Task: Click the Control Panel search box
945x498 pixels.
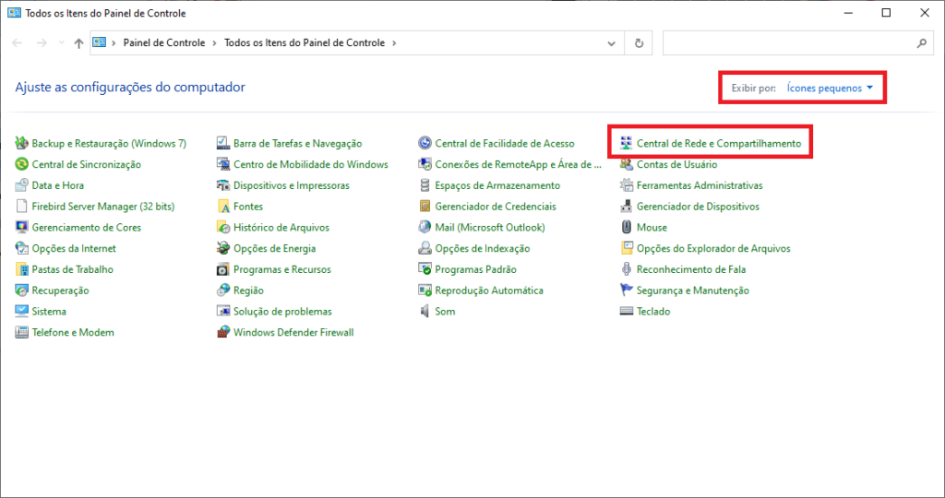Action: click(789, 43)
